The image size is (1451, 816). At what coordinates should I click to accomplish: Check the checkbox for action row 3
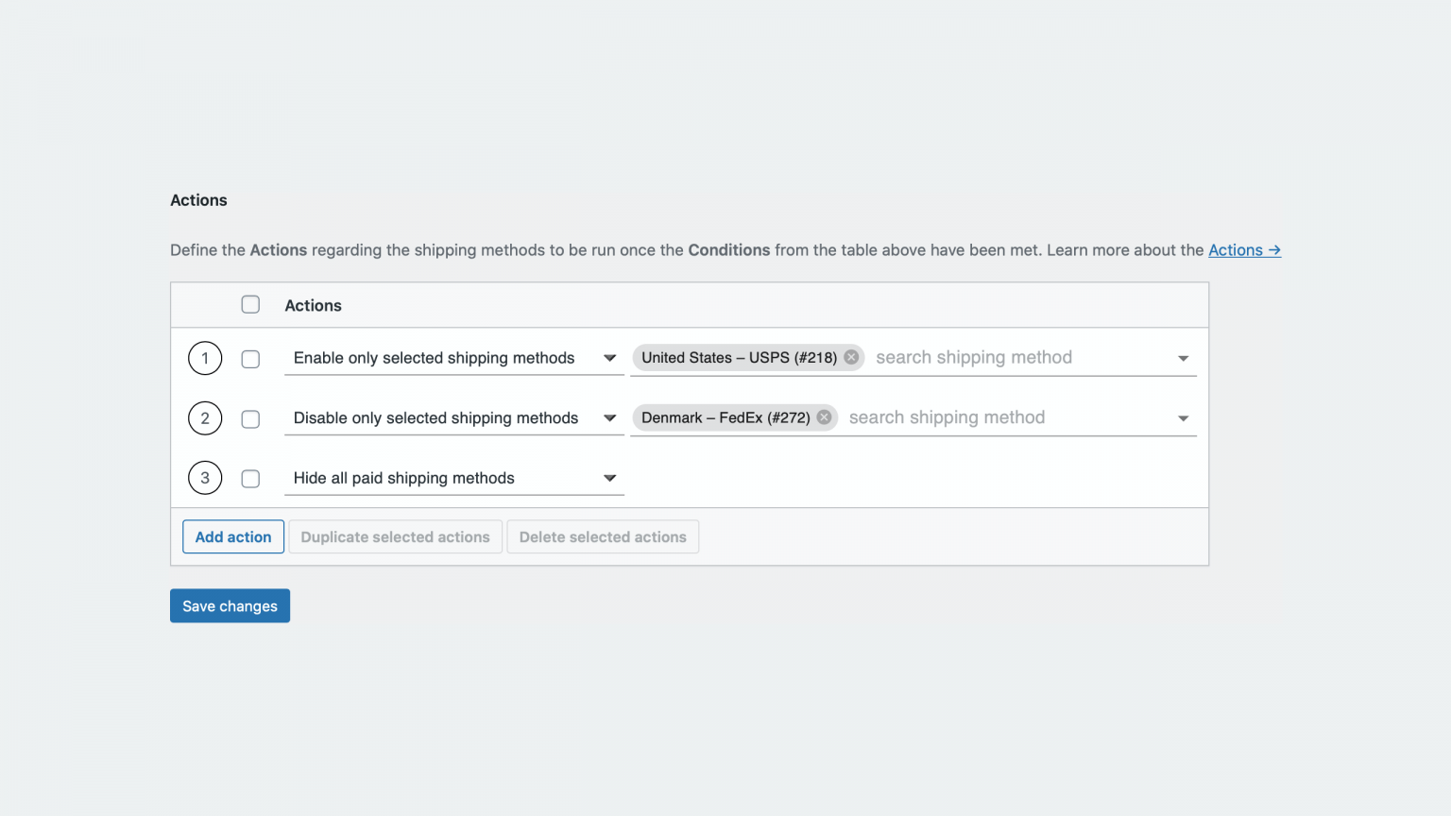click(250, 478)
